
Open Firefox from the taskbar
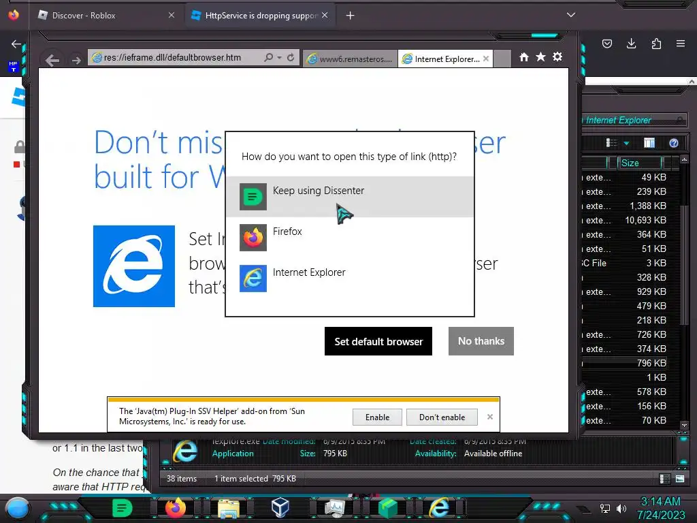pos(175,508)
